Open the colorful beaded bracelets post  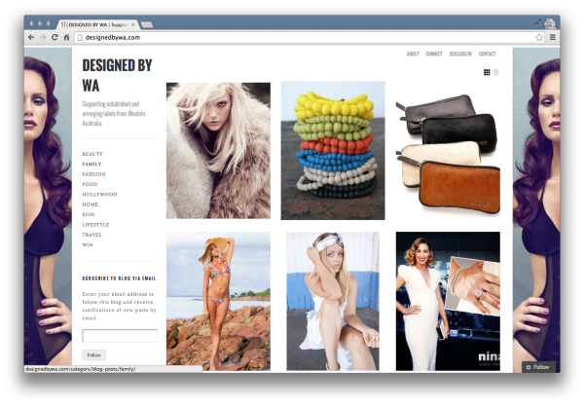(x=333, y=151)
